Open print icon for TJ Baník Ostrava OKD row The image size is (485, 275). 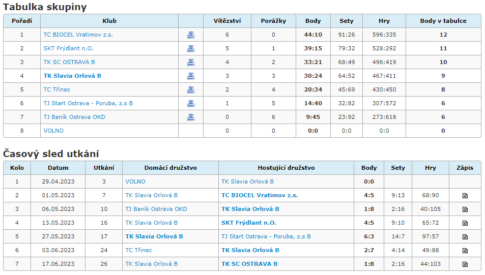(191, 117)
